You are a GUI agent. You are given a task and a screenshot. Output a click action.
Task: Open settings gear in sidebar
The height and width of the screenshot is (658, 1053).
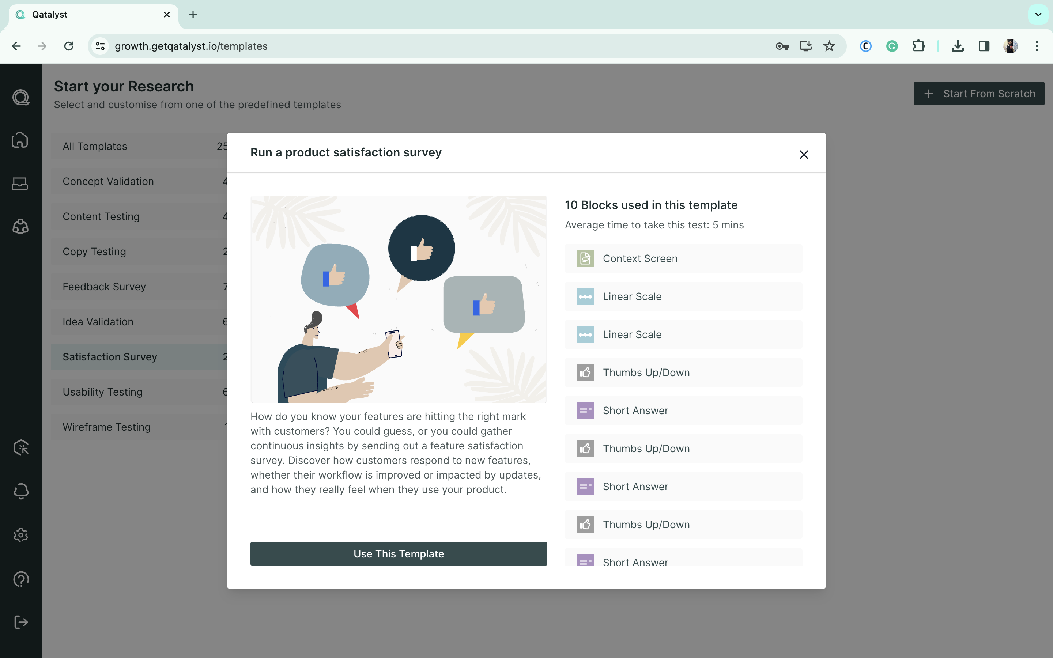coord(21,535)
